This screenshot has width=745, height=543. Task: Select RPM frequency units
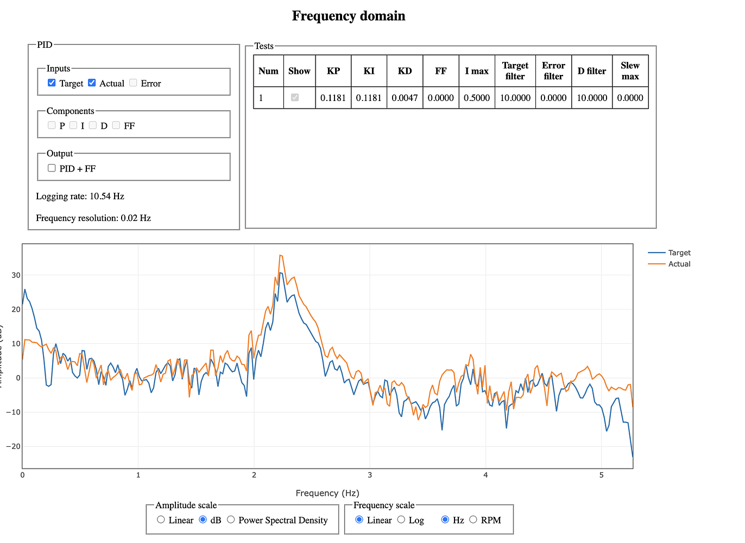(x=473, y=520)
